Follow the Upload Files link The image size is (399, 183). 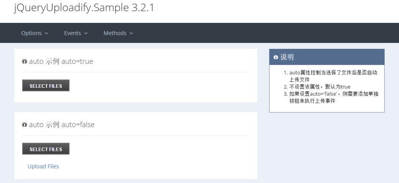43,166
